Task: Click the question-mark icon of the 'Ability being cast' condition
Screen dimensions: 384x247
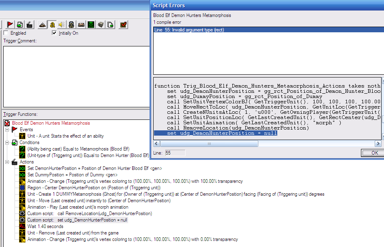Action: pos(22,149)
